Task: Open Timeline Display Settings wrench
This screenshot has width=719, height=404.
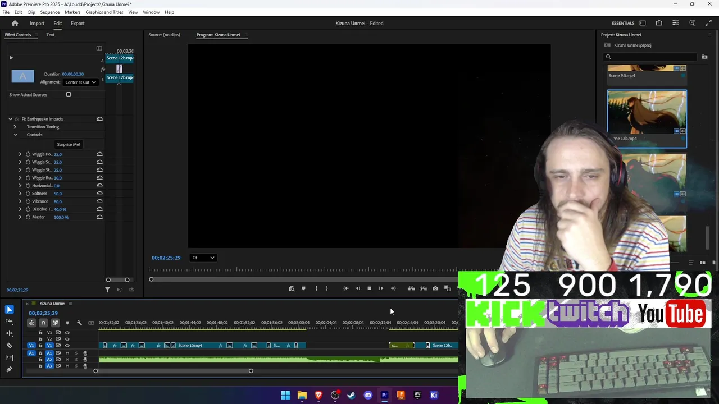Action: (79, 323)
